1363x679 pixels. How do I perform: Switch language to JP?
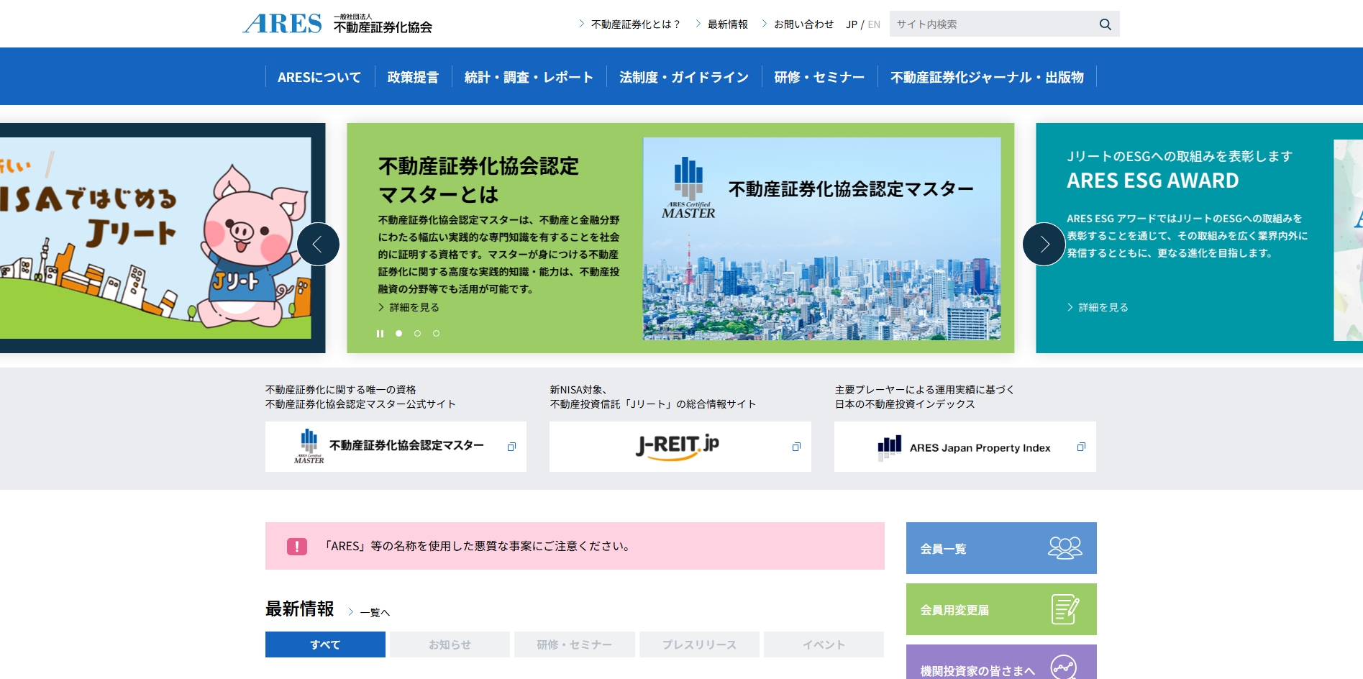tap(852, 24)
